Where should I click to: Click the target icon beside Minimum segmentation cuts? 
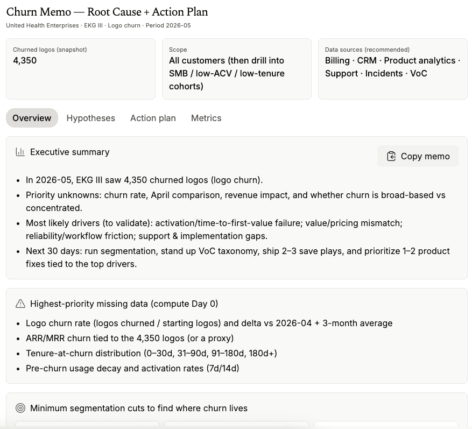pyautogui.click(x=20, y=408)
